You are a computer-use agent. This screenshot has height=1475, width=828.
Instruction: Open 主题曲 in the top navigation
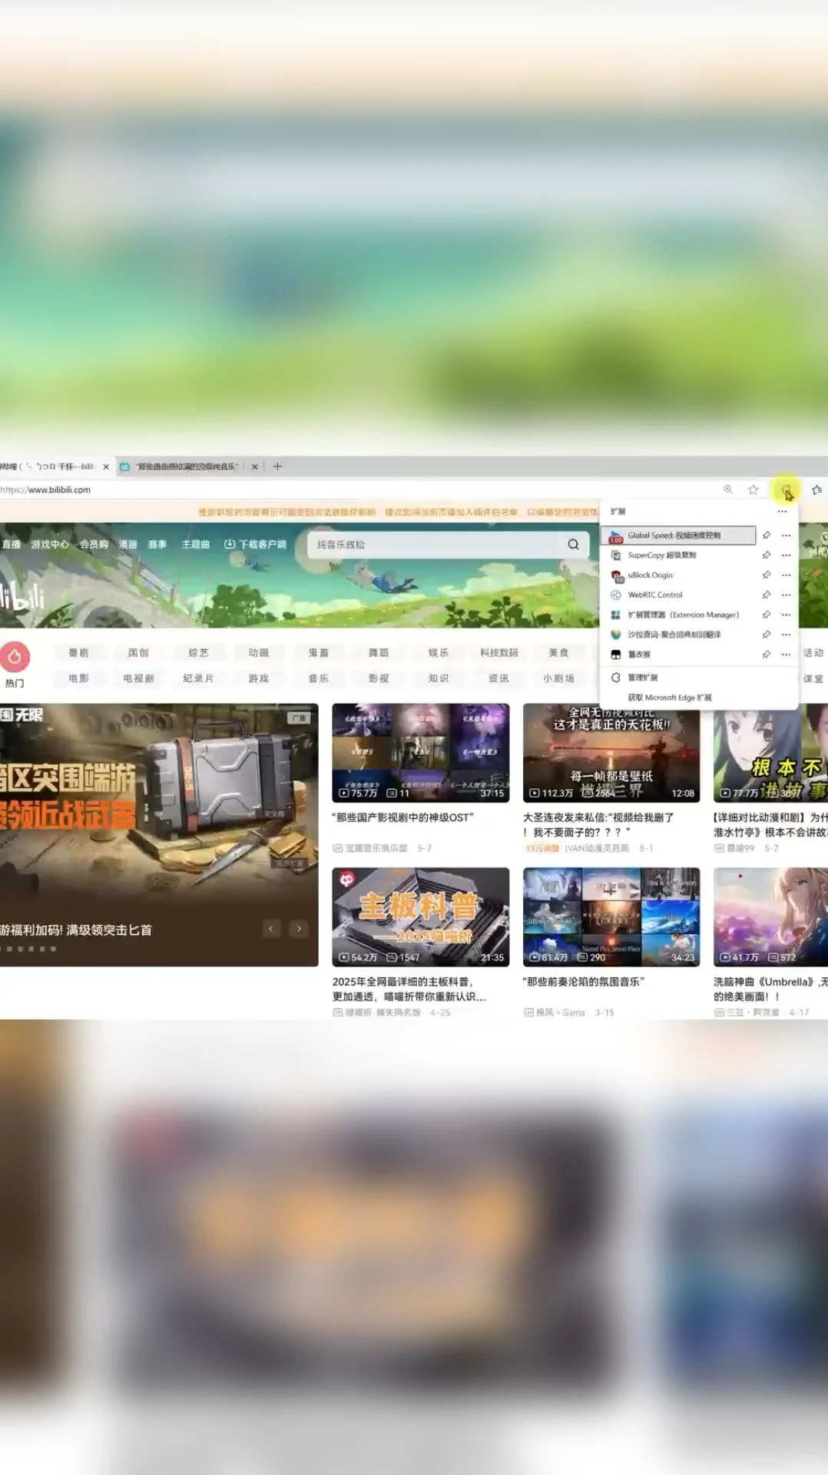(x=196, y=544)
